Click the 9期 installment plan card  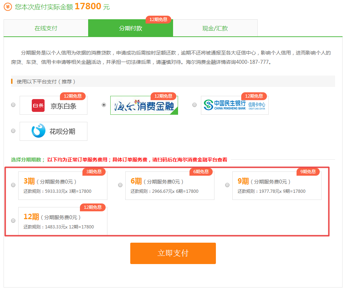[277, 186]
